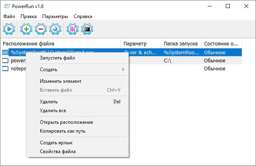Click the green plus Add file icon

click(x=26, y=29)
